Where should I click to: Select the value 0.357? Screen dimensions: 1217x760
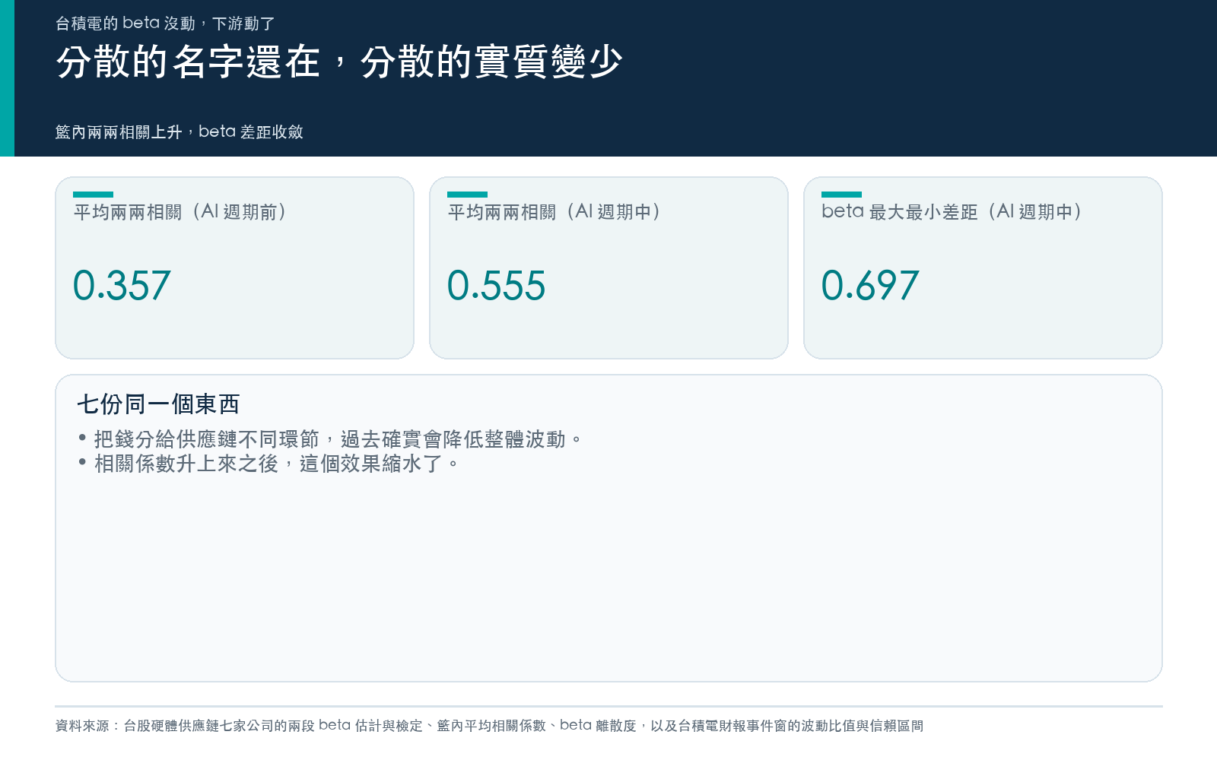pos(122,286)
